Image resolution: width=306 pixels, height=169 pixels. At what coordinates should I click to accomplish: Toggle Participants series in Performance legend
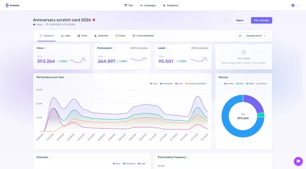click(166, 84)
